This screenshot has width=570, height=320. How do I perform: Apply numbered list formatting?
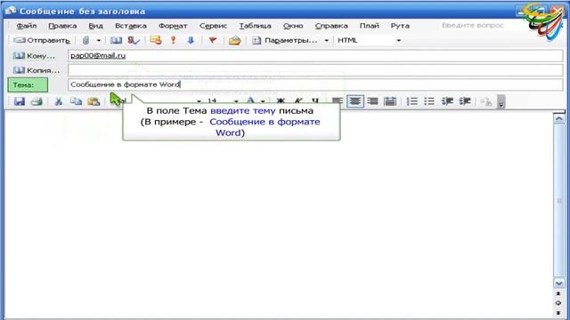[x=411, y=101]
